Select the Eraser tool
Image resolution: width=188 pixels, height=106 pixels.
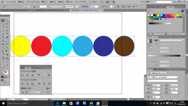click(7, 37)
